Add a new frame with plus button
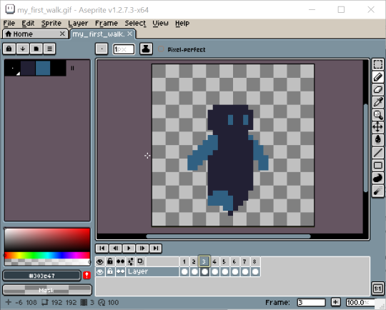Image resolution: width=386 pixels, height=310 pixels. click(x=335, y=302)
